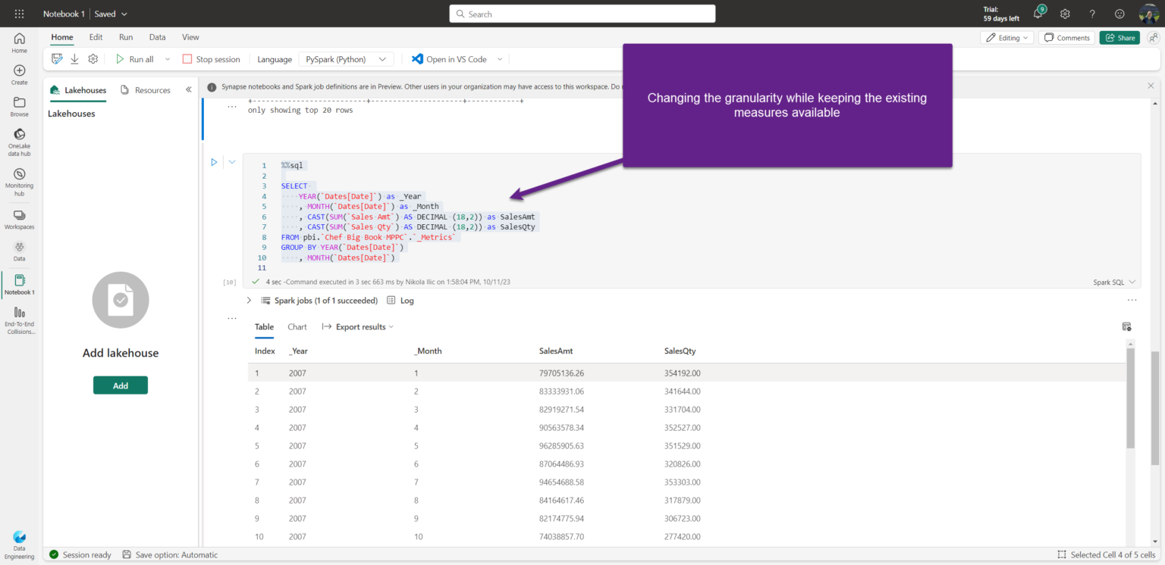This screenshot has height=565, width=1165.
Task: Click the Search input field
Action: 582,14
